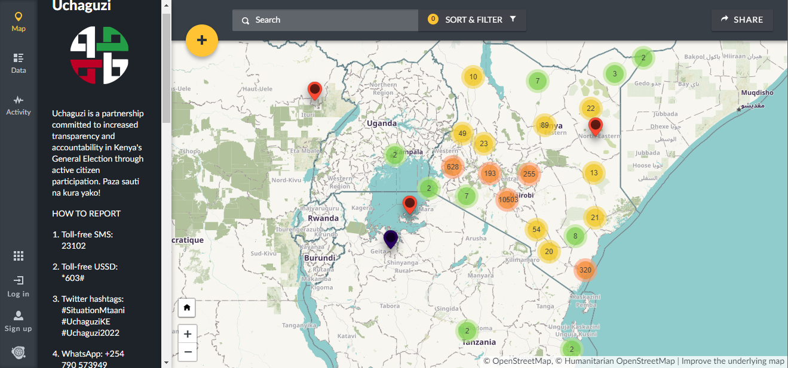Viewport: 788px width, 368px height.
Task: Click the yellow add post plus button
Action: pos(202,41)
